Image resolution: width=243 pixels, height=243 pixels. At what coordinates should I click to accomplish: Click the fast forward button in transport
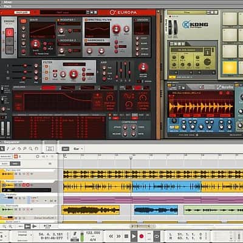tap(118, 236)
